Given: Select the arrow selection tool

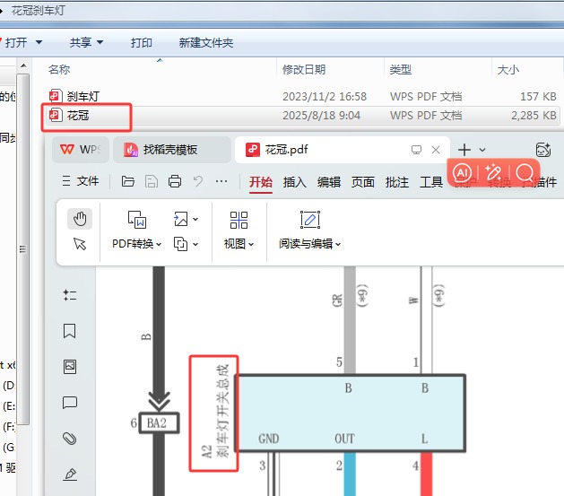Looking at the screenshot, I should pos(80,244).
